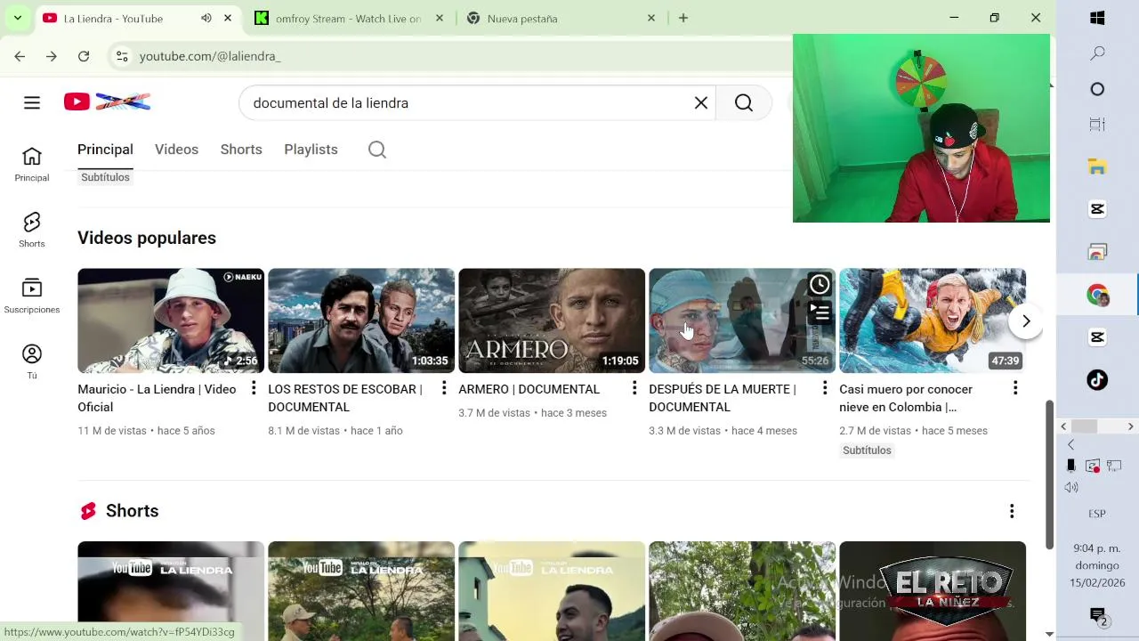Open the EL RETO La Niñez short
The image size is (1139, 641).
pyautogui.click(x=933, y=591)
